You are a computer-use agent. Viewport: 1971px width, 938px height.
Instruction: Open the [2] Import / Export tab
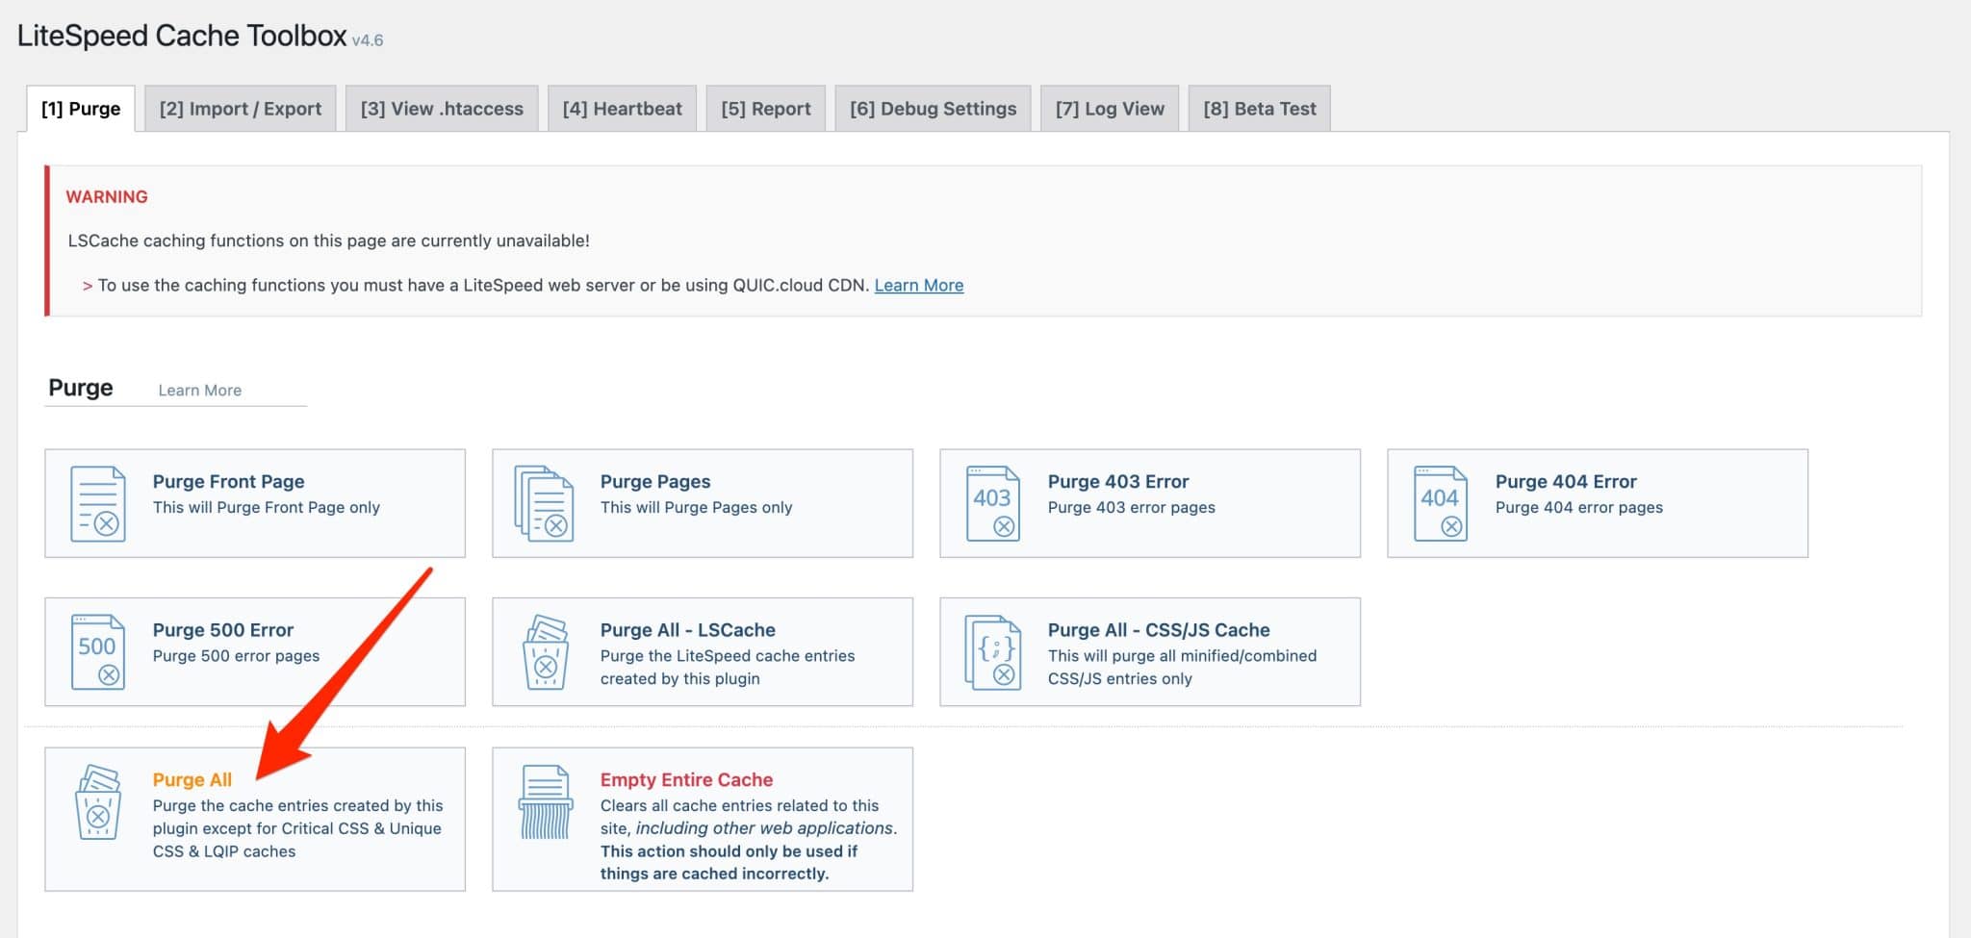tap(241, 109)
